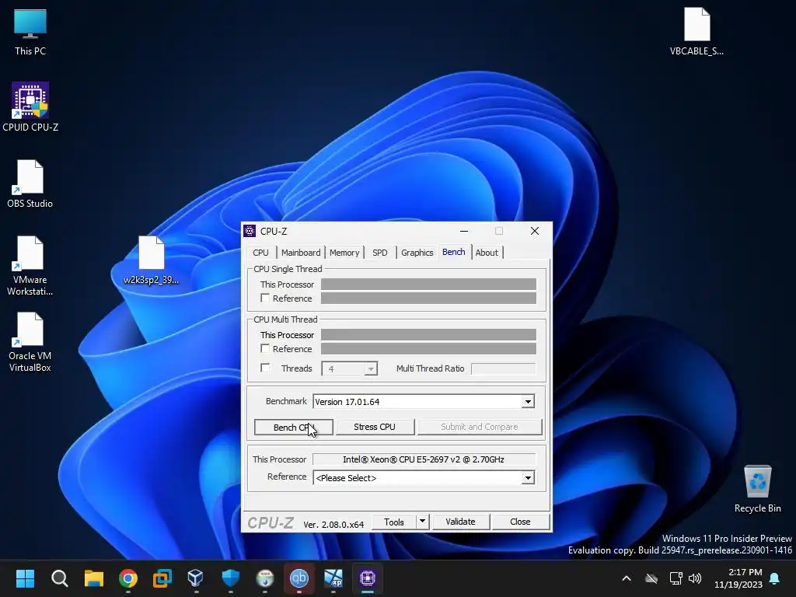Switch to the Mainboard tab
Viewport: 796px width, 597px height.
pyautogui.click(x=301, y=253)
